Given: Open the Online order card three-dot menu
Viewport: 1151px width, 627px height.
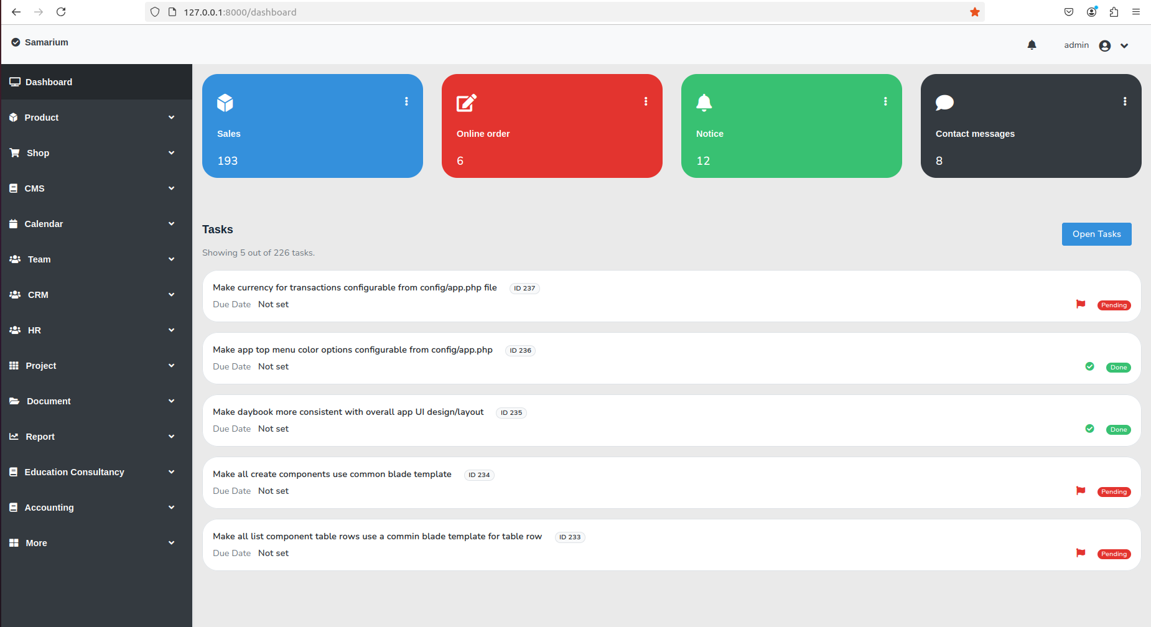Looking at the screenshot, I should tap(646, 101).
